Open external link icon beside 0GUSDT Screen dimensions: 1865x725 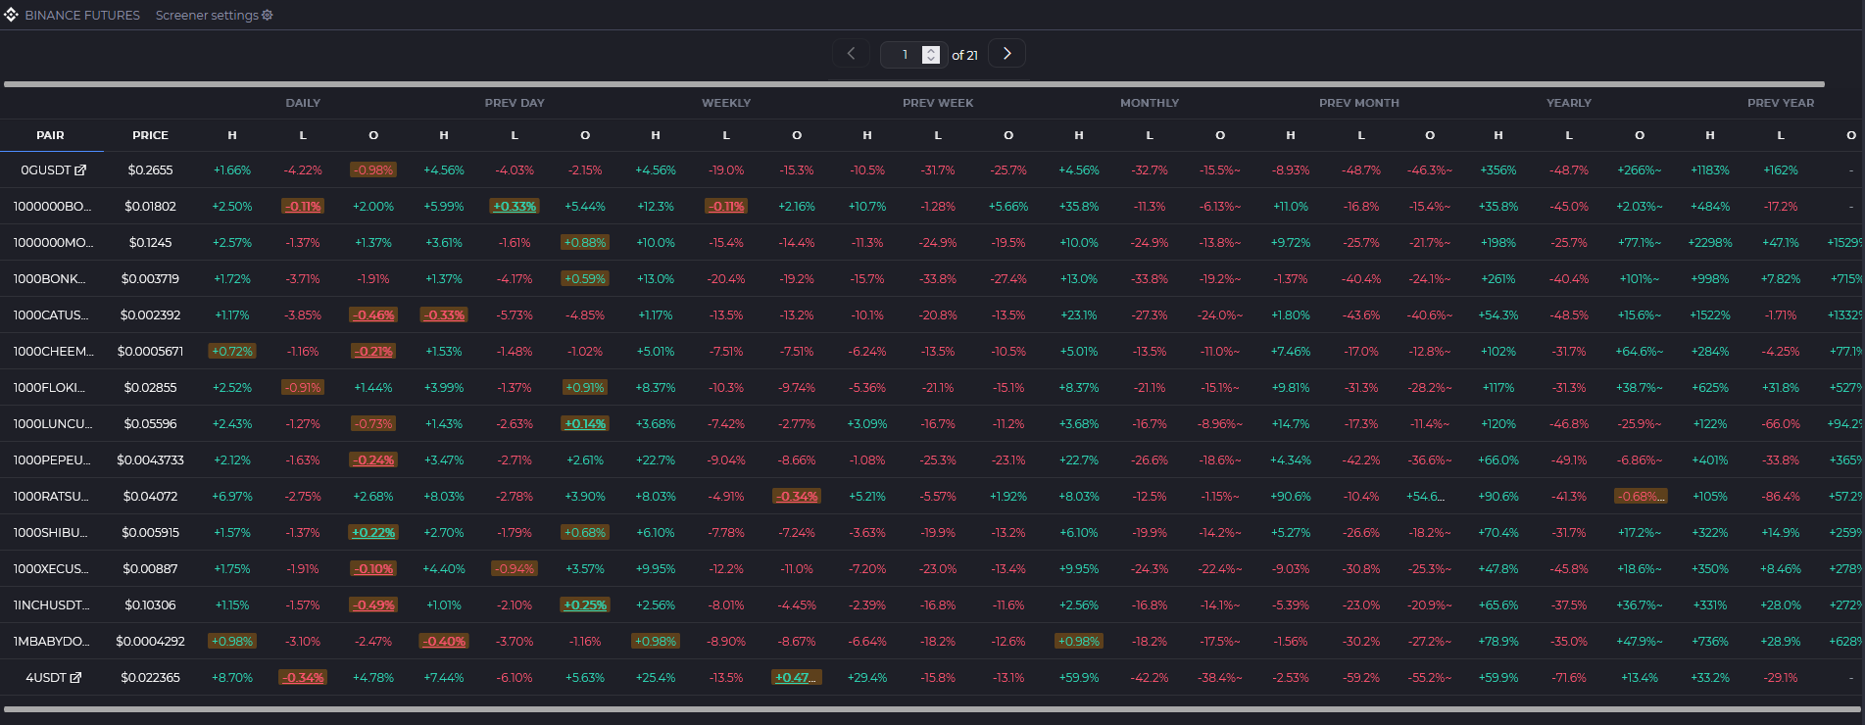[x=80, y=170]
